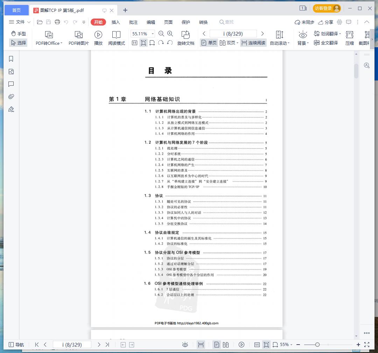This screenshot has width=378, height=353.
Task: Click the 分享 share button
Action: (326, 22)
